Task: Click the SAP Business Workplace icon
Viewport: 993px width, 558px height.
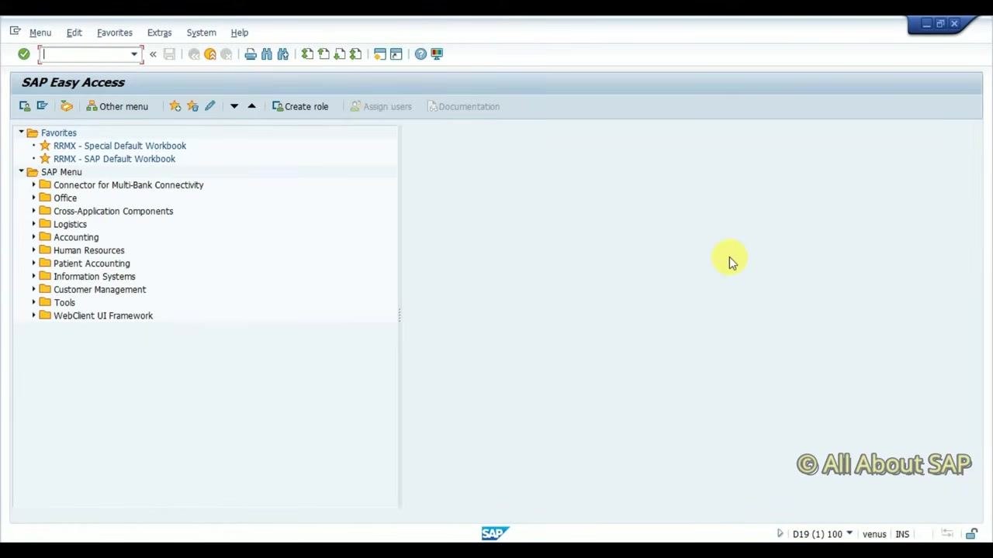Action: 67,106
